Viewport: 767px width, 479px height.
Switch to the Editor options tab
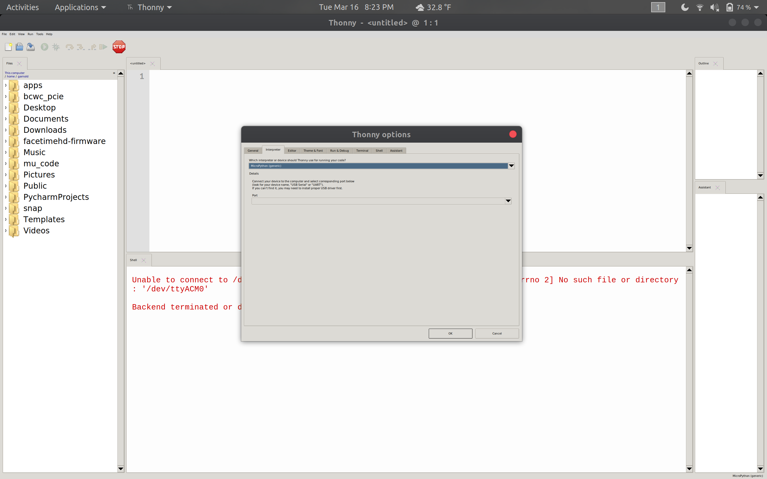[x=292, y=150]
